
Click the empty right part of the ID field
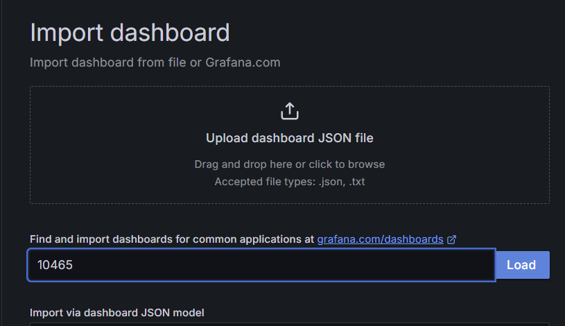point(360,265)
